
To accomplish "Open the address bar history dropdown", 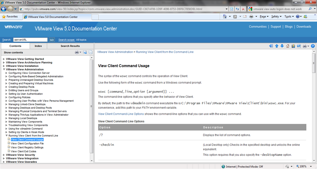I will tap(227, 9).
